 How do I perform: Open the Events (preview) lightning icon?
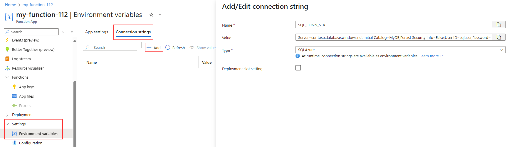click(x=7, y=40)
